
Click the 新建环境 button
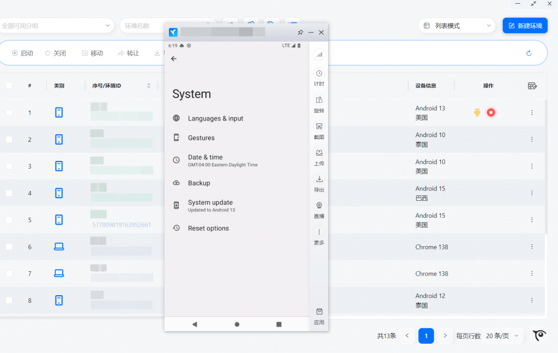tap(525, 26)
